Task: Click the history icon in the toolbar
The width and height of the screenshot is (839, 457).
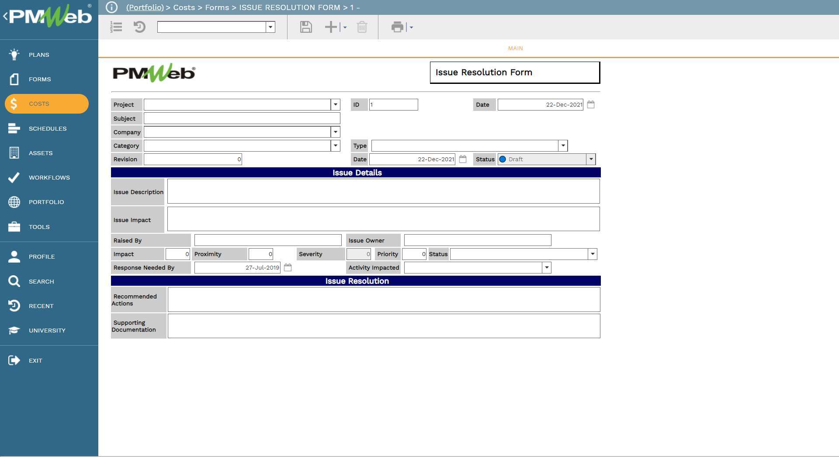Action: coord(139,27)
